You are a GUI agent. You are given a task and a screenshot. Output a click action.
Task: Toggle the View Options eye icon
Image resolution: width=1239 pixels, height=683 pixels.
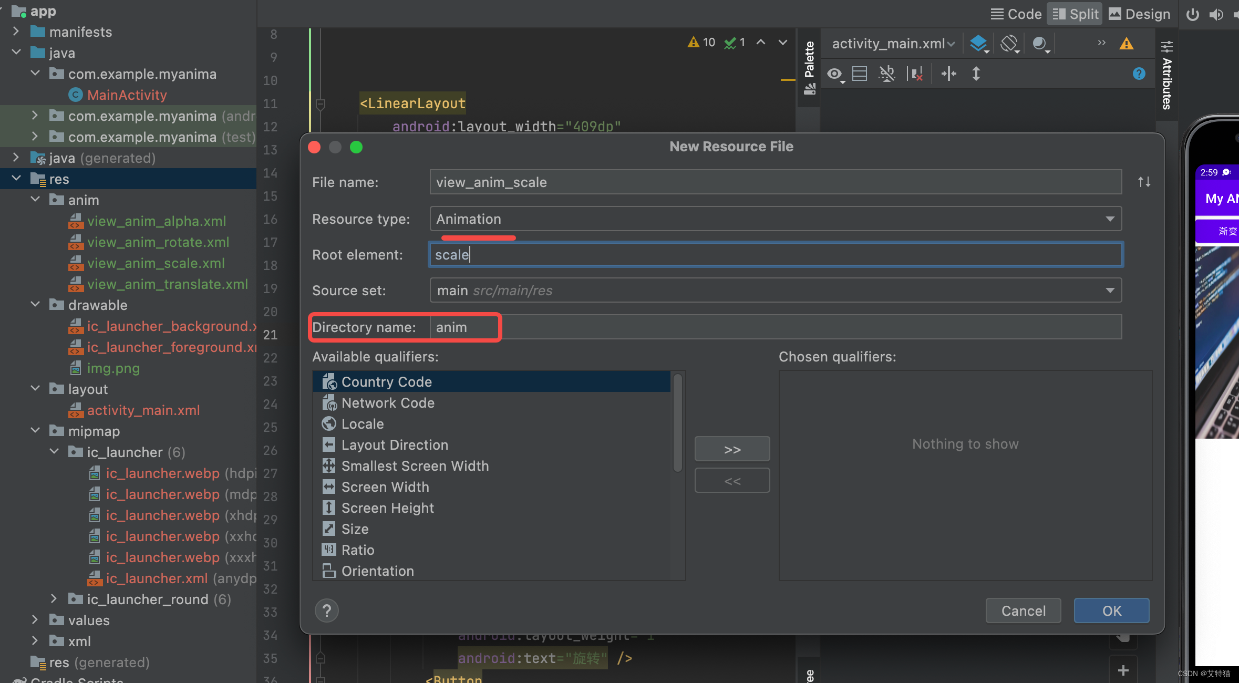[834, 74]
